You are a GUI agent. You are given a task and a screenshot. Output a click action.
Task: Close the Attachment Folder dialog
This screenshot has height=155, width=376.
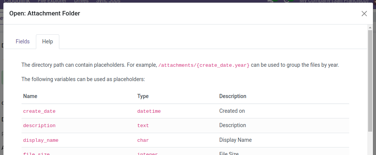pos(364,14)
